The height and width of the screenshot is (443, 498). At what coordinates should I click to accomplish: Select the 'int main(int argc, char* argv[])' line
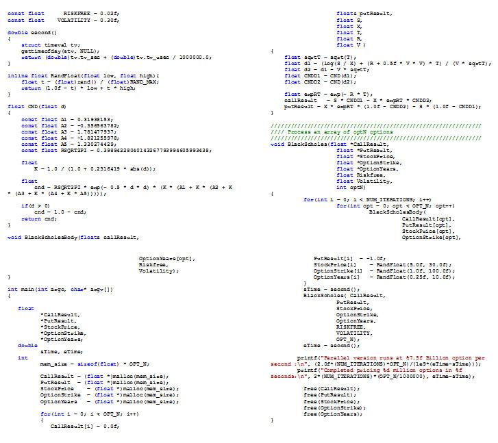tap(60, 289)
